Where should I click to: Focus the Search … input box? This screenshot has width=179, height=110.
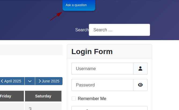tap(119, 30)
